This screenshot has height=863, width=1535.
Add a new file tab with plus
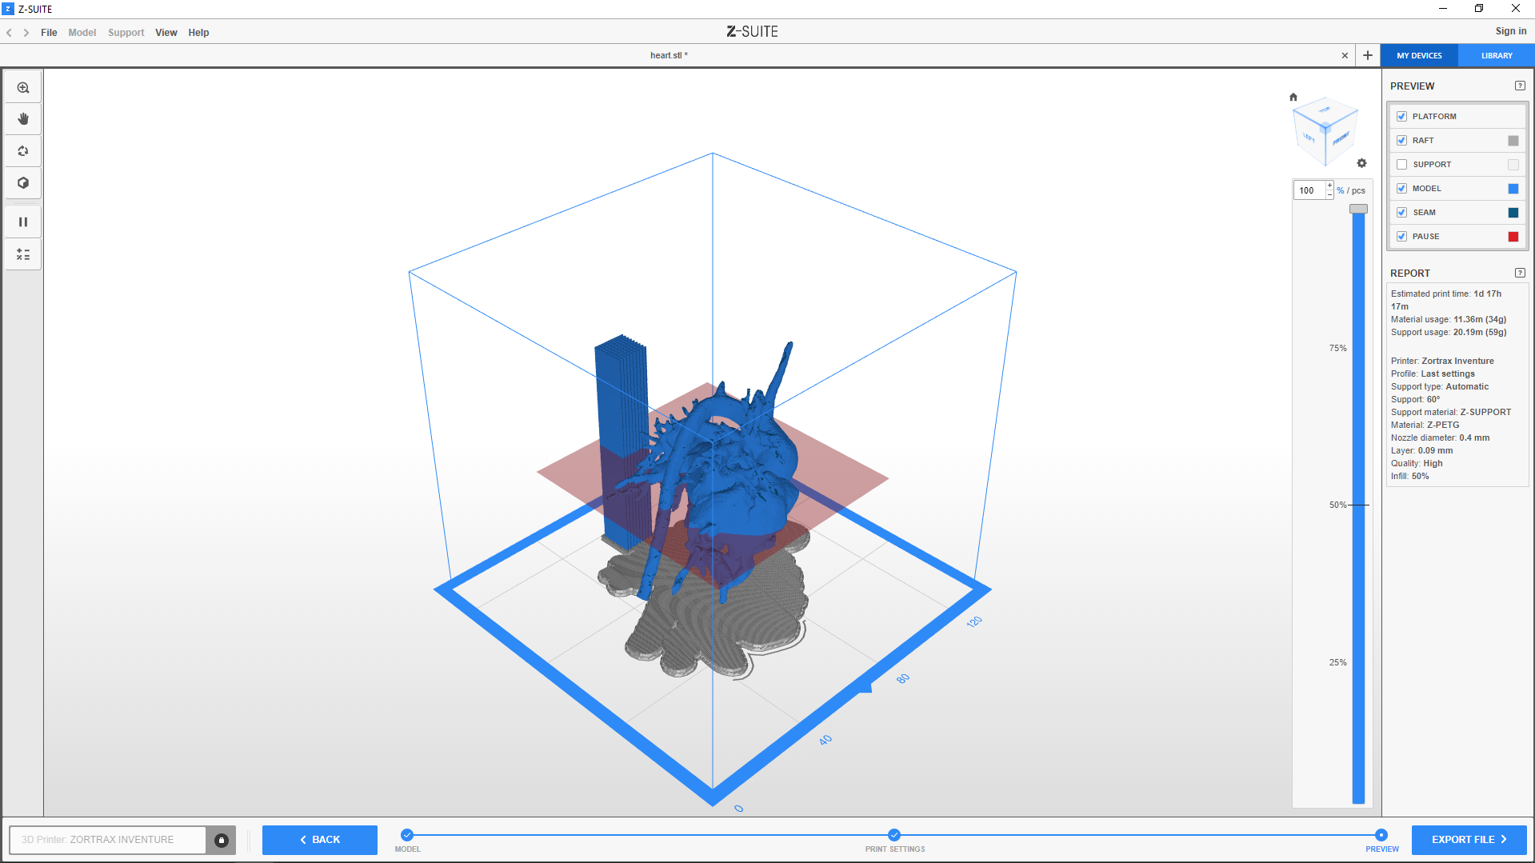tap(1368, 56)
